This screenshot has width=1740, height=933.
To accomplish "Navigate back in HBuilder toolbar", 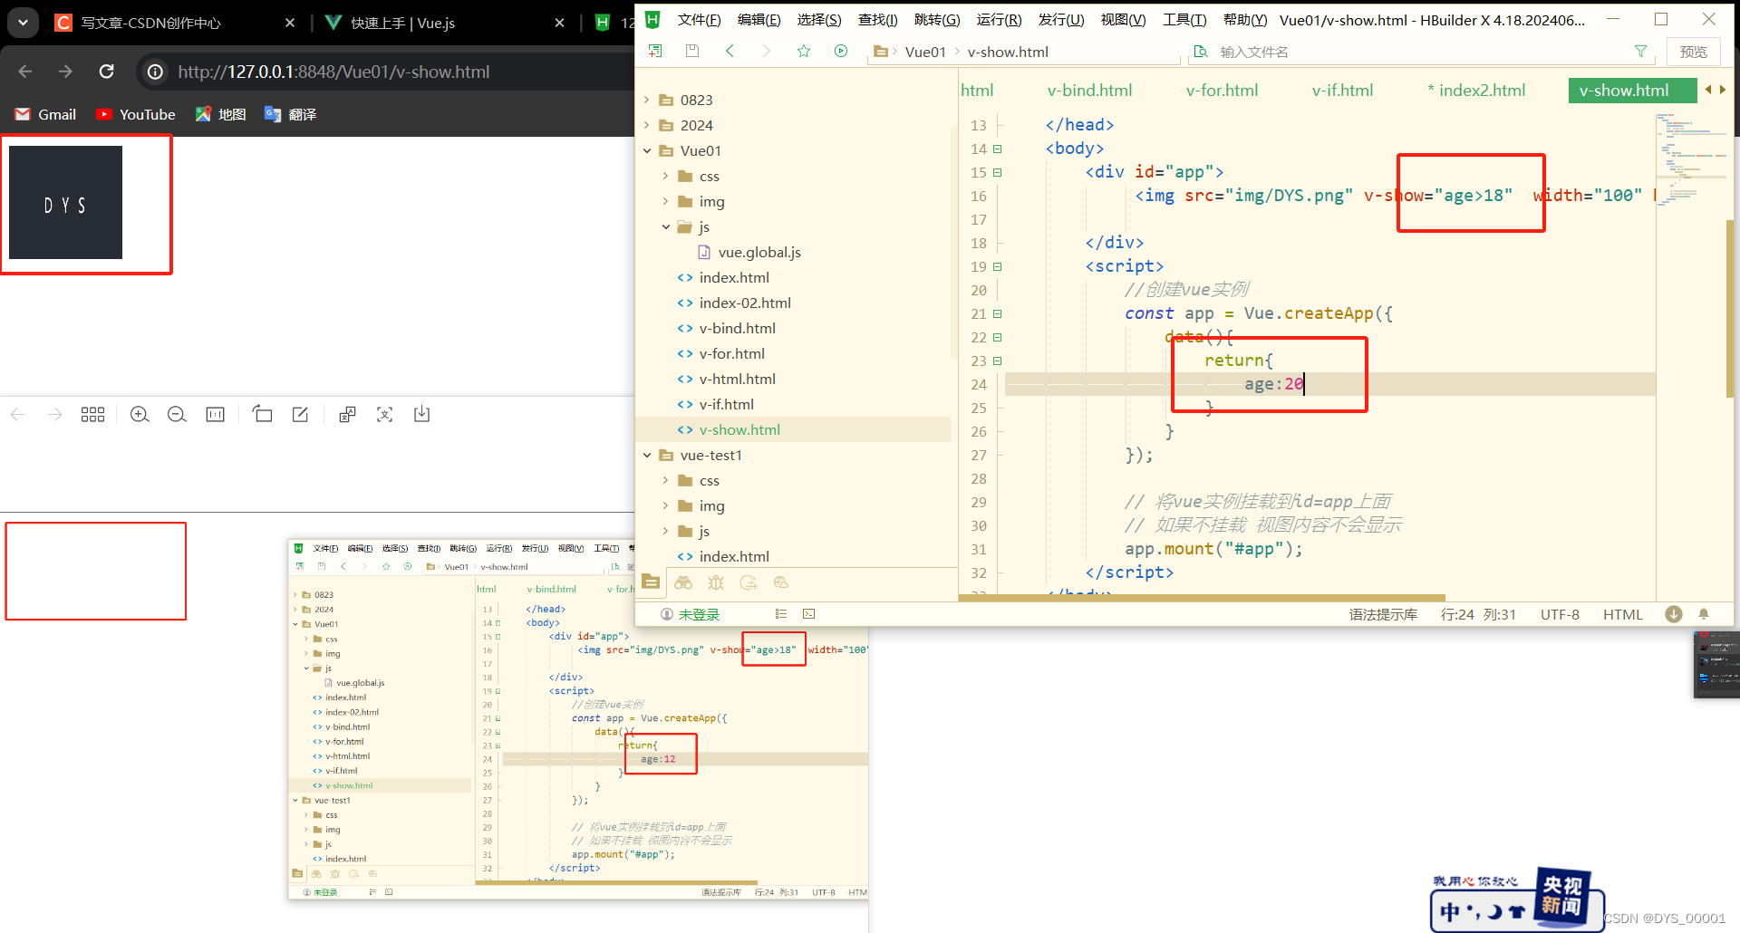I will click(730, 52).
